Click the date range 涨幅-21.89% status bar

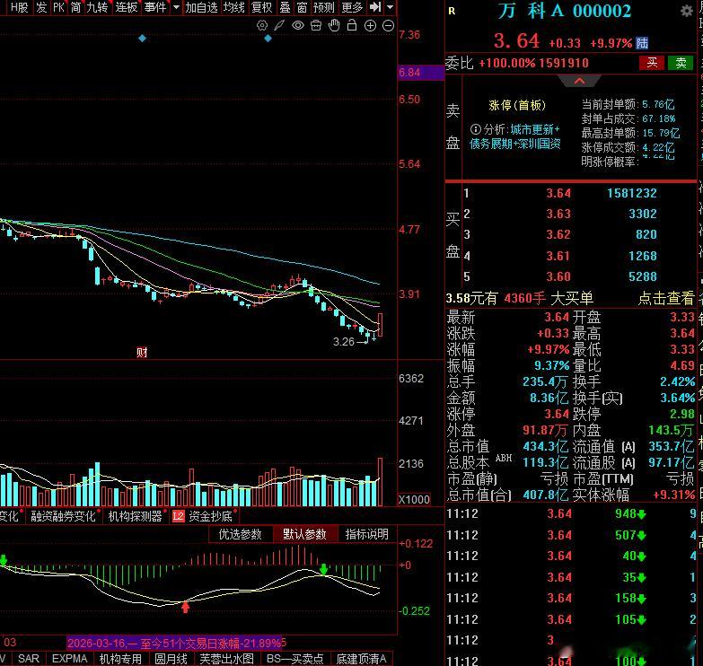[174, 644]
